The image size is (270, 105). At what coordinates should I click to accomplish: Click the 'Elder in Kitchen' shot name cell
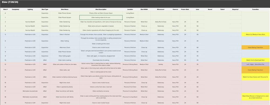coord(65,34)
